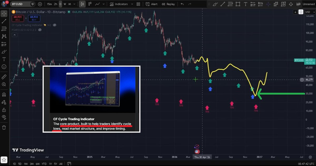Viewport: 316px width, 166px height.
Task: Select brush in floating drawing toolbar
Action: (x=215, y=4)
